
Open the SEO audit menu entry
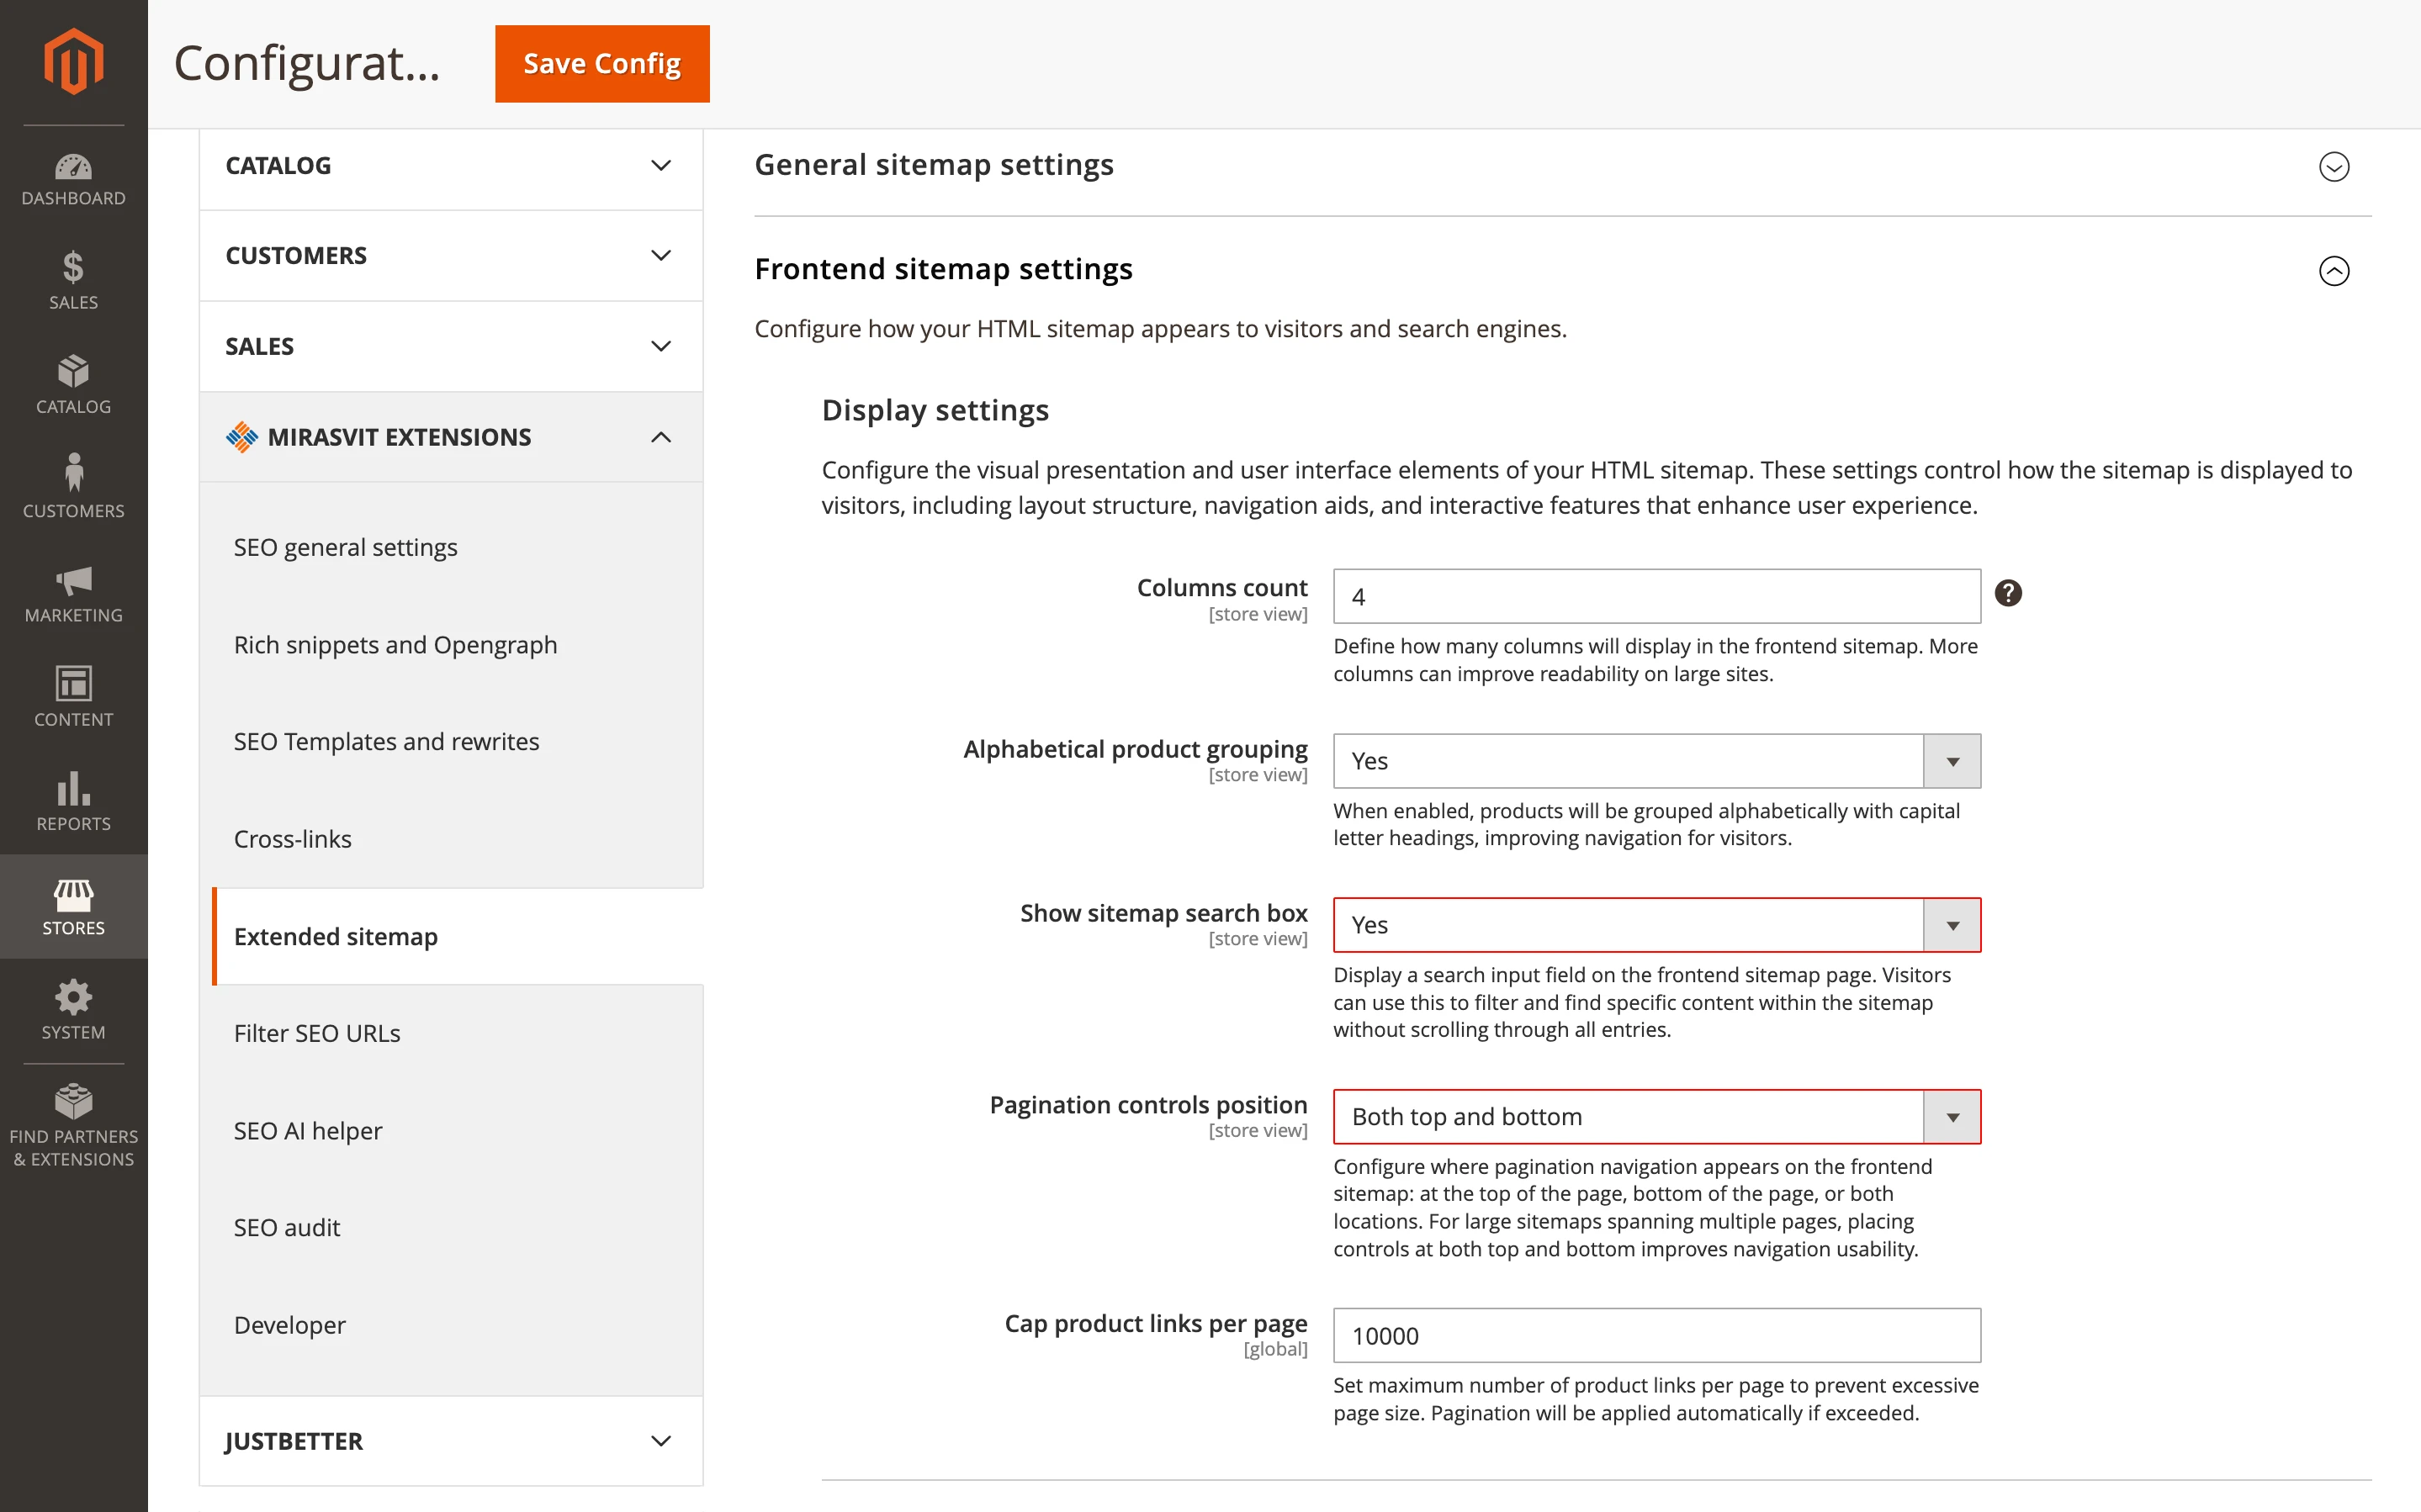click(287, 1227)
